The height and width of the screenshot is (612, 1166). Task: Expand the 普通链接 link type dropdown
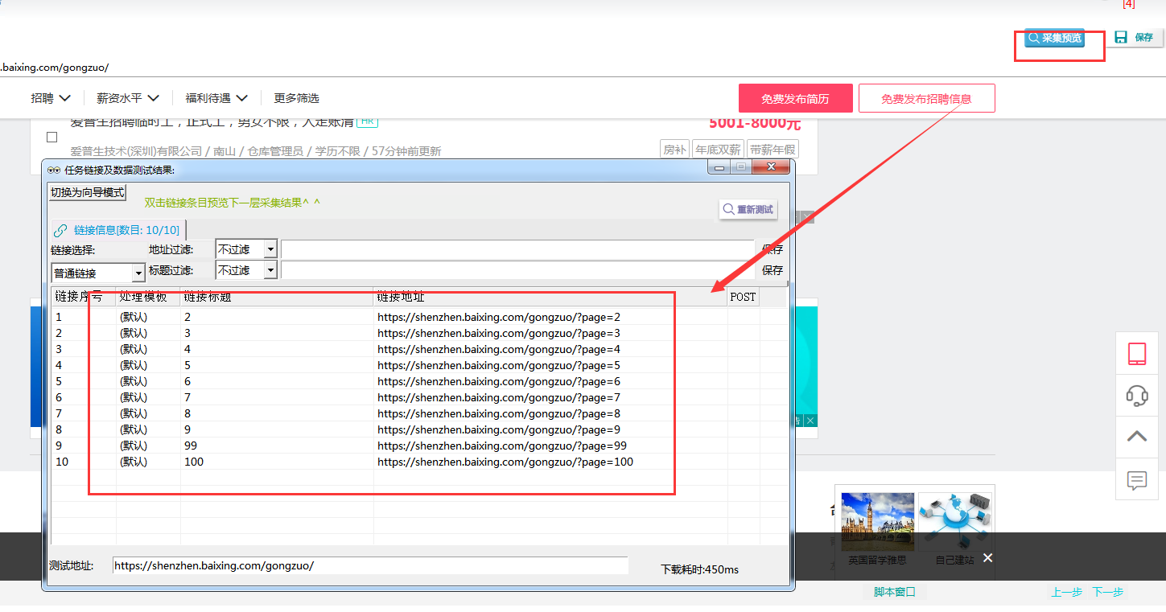pyautogui.click(x=98, y=273)
